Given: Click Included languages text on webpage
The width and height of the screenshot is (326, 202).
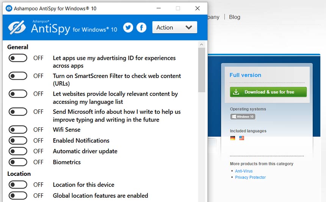Looking at the screenshot, I should (x=248, y=131).
